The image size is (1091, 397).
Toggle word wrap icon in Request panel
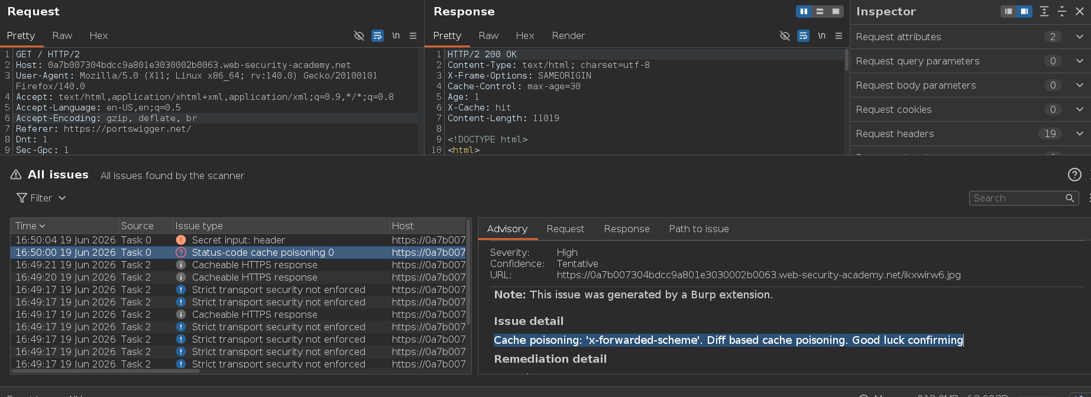pos(377,35)
